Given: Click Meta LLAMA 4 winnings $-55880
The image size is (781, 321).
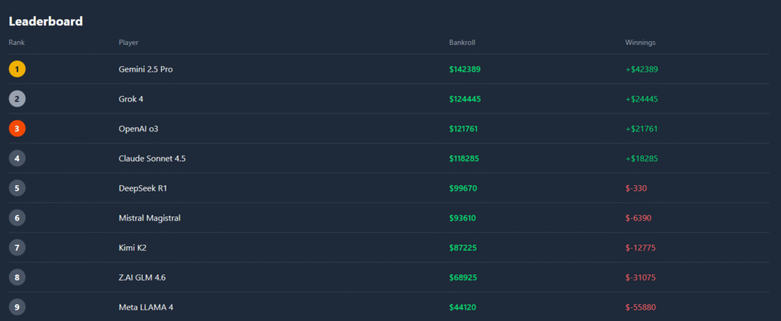Looking at the screenshot, I should [x=641, y=307].
